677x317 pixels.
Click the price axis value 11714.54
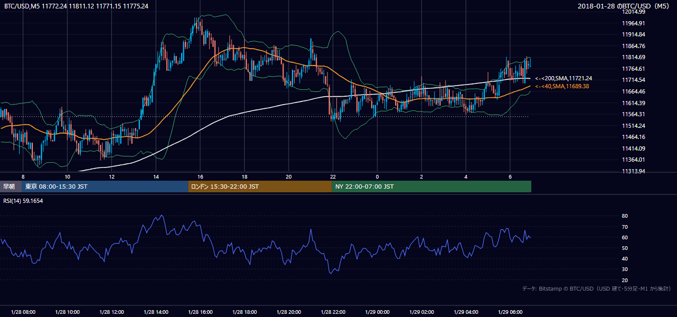click(633, 80)
